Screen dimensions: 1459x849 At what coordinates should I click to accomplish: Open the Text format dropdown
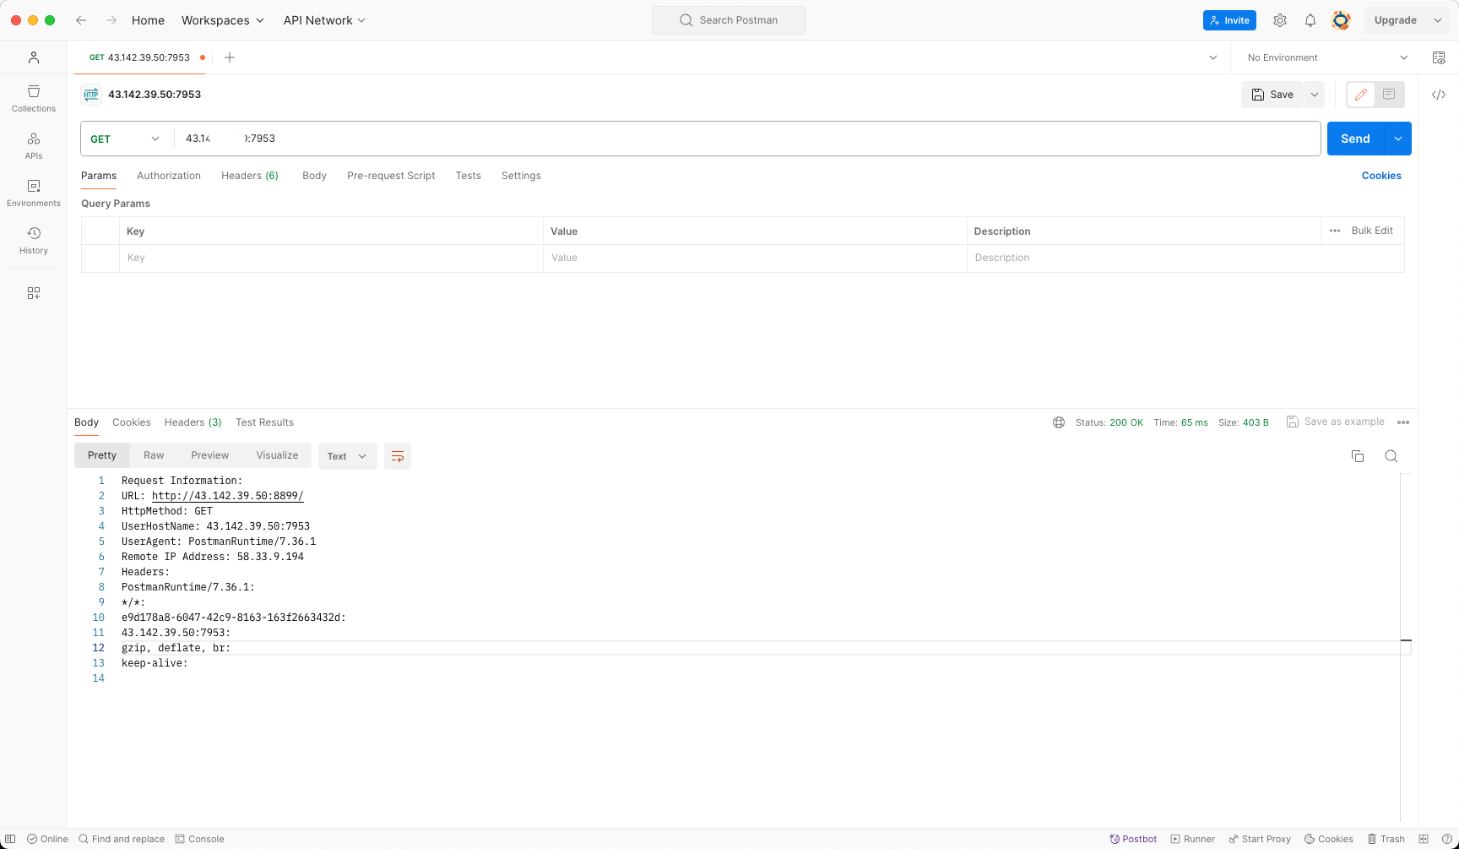(x=347, y=456)
